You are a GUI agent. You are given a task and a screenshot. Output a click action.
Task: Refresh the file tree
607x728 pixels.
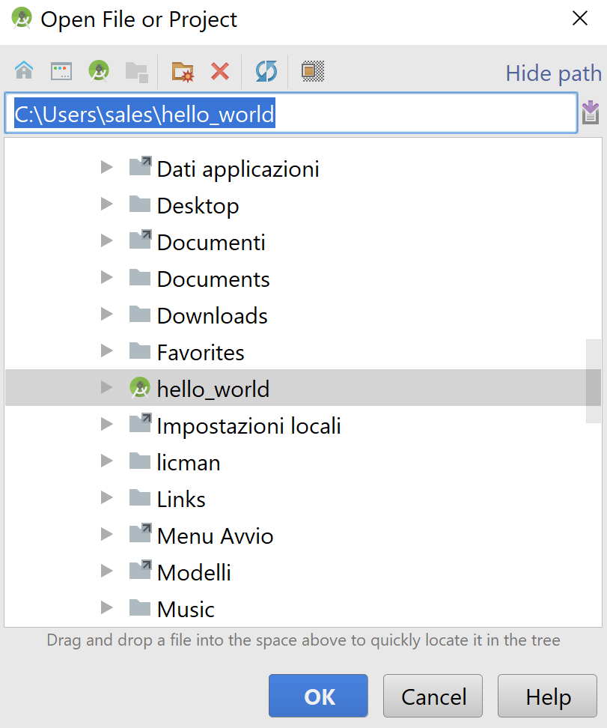[266, 71]
